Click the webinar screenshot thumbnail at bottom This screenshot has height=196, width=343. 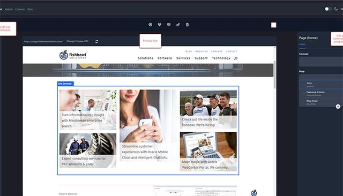195,191
